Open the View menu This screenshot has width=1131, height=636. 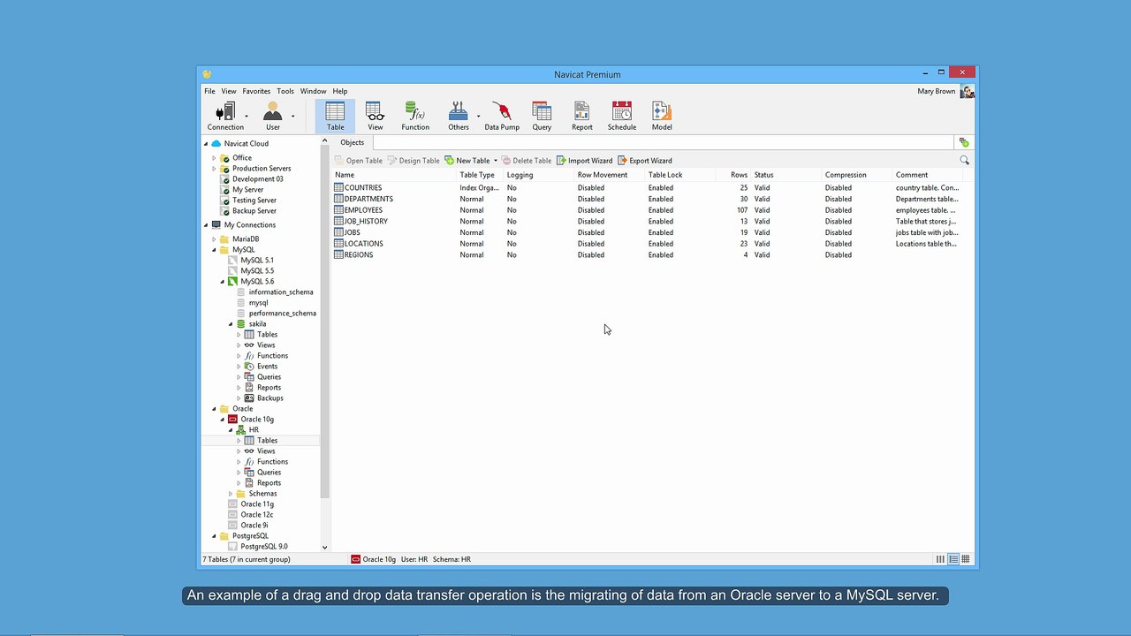229,91
